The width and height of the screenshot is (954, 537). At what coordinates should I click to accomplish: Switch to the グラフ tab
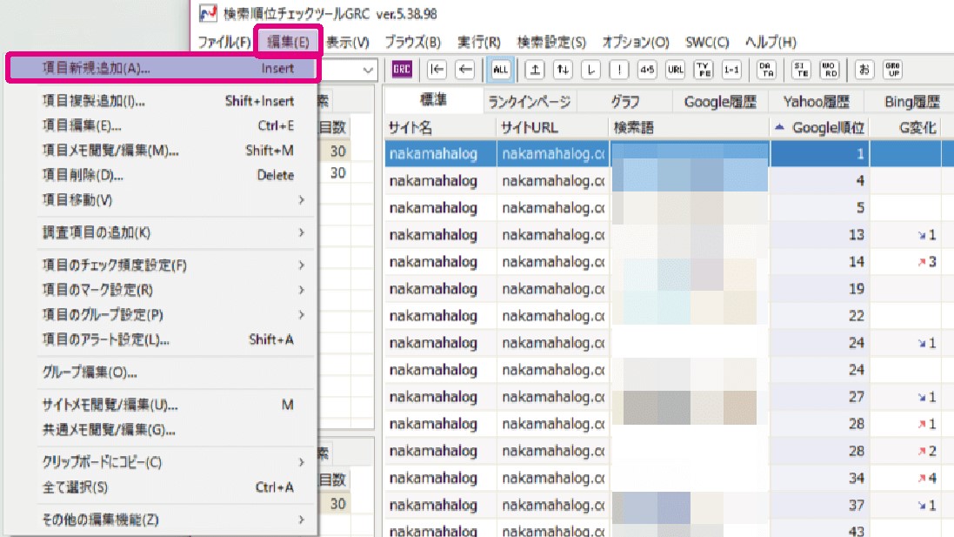coord(625,101)
